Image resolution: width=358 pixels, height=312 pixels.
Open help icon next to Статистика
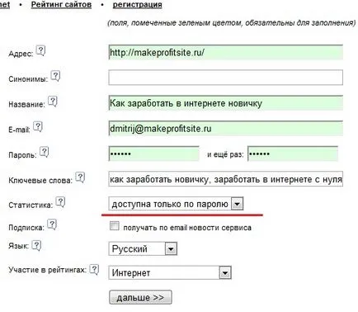tap(60, 202)
